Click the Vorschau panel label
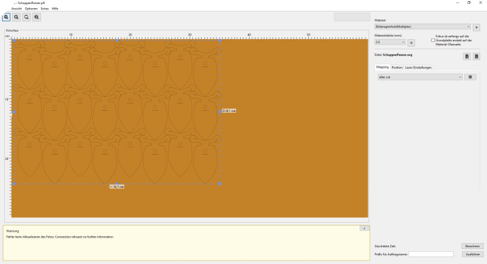Viewport: 487px width, 264px height. pos(11,30)
